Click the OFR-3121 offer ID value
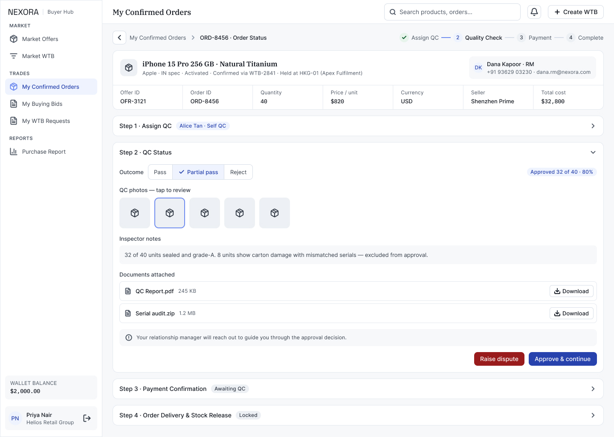 pyautogui.click(x=133, y=102)
